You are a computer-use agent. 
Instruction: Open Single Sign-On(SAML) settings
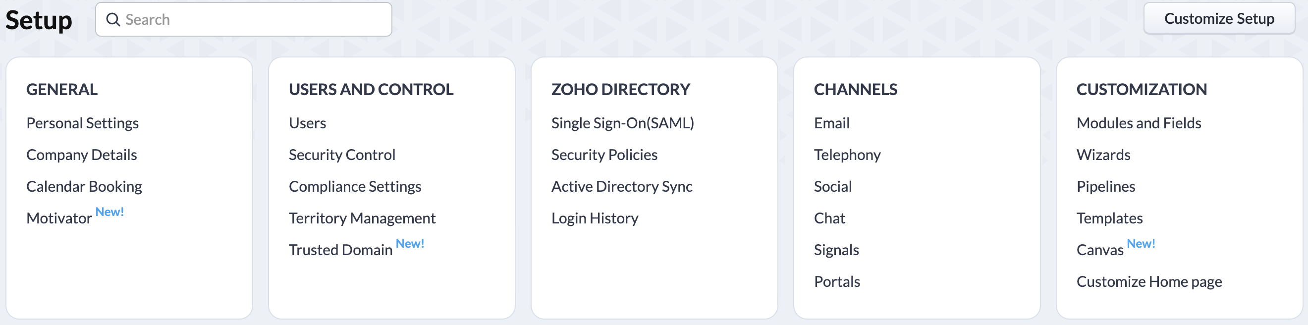623,123
